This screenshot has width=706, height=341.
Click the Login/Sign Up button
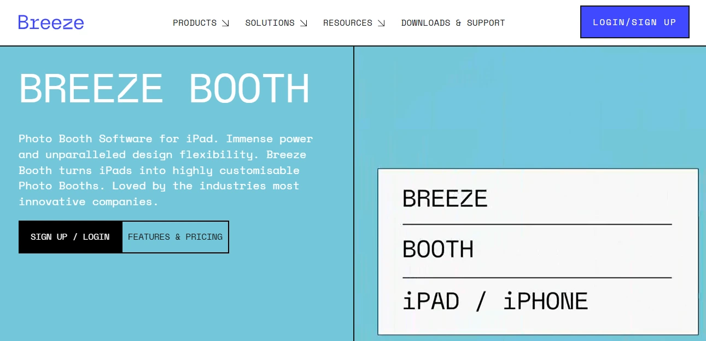pyautogui.click(x=634, y=22)
